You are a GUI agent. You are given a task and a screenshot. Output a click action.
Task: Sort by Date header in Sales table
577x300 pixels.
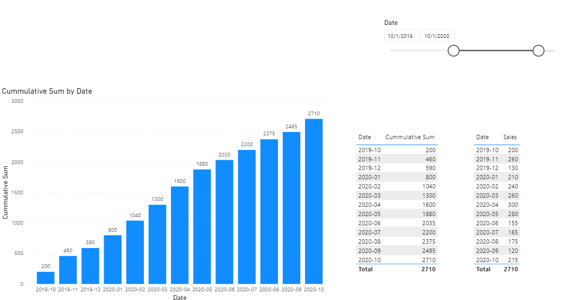tap(483, 137)
